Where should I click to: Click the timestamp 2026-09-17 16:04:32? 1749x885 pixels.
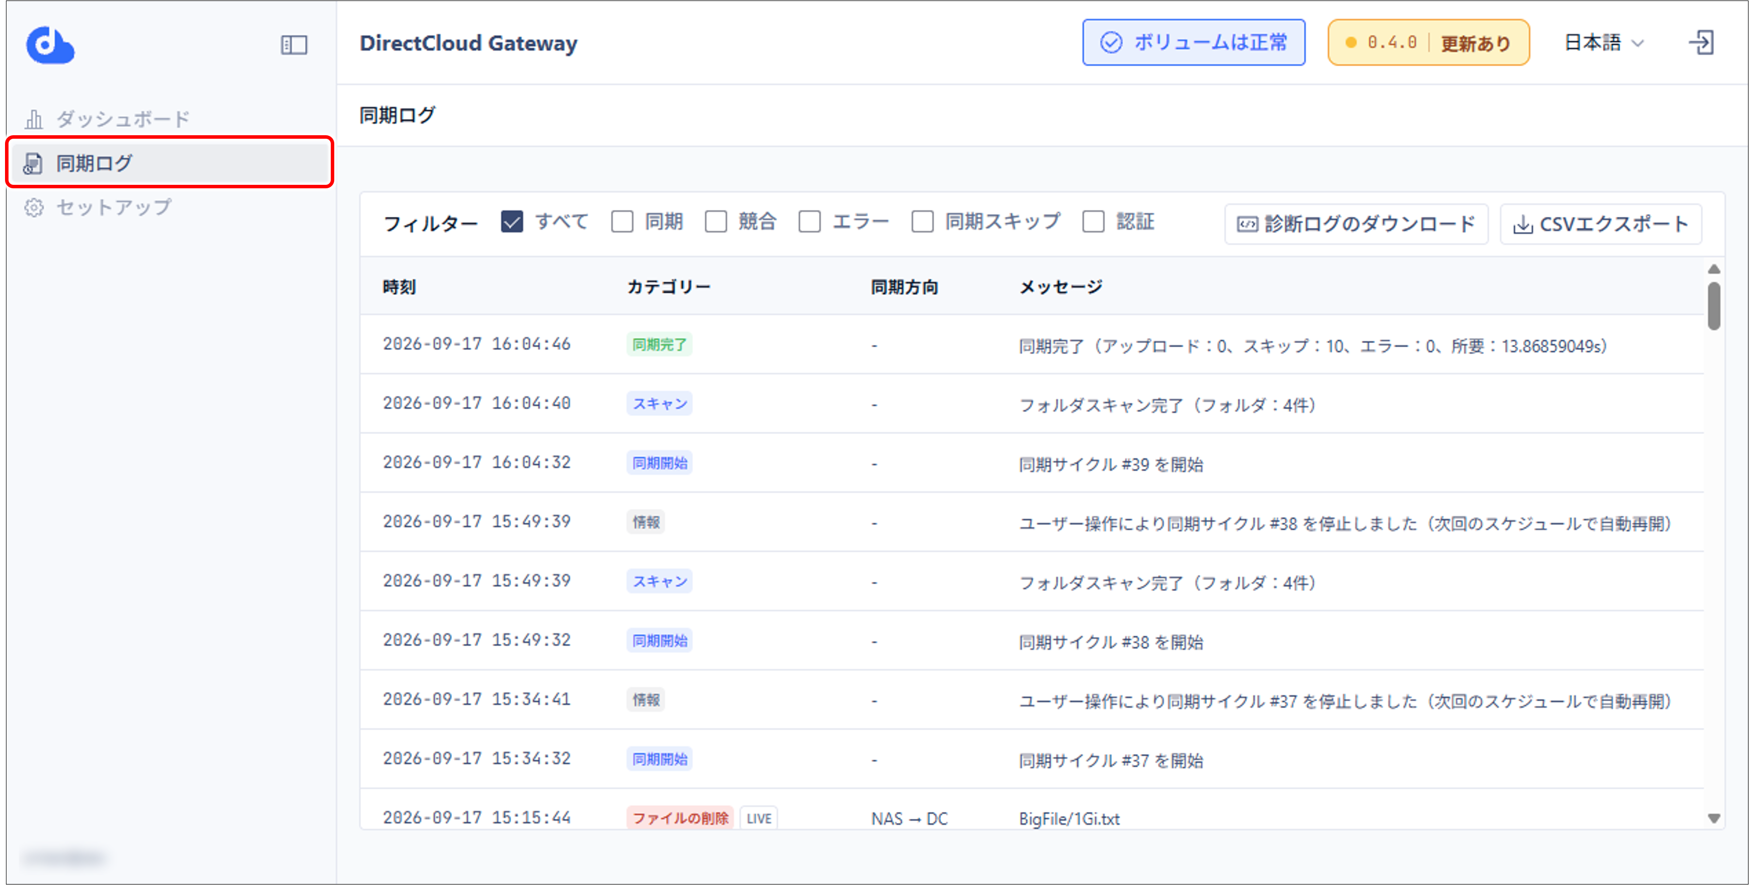pos(477,462)
